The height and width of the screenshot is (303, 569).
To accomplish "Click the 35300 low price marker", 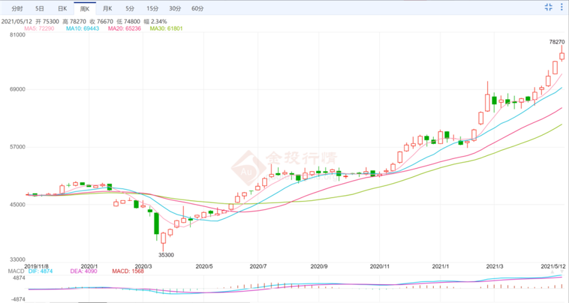I will coord(166,254).
